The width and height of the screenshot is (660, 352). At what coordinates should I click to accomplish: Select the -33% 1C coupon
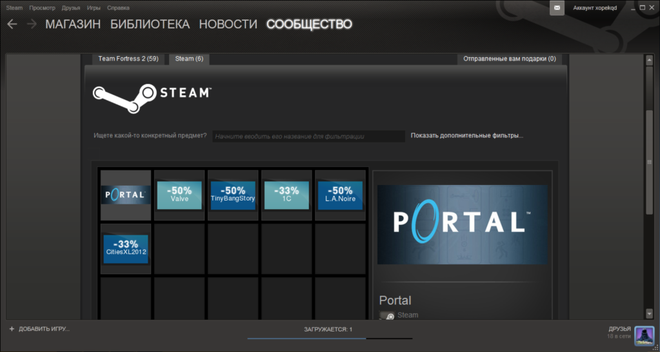(286, 195)
